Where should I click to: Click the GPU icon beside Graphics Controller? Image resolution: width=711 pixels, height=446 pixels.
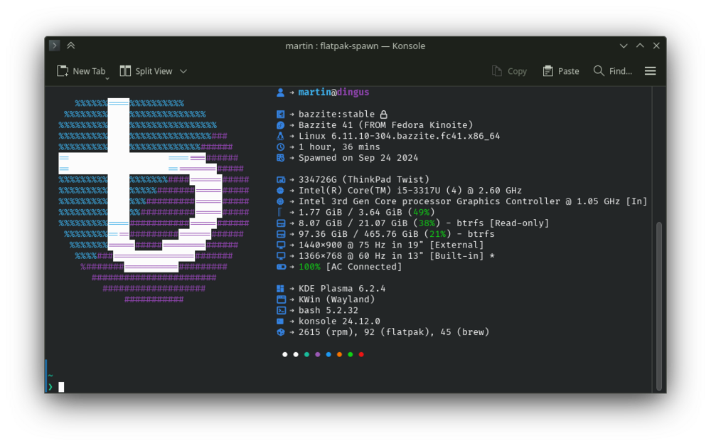pyautogui.click(x=281, y=201)
